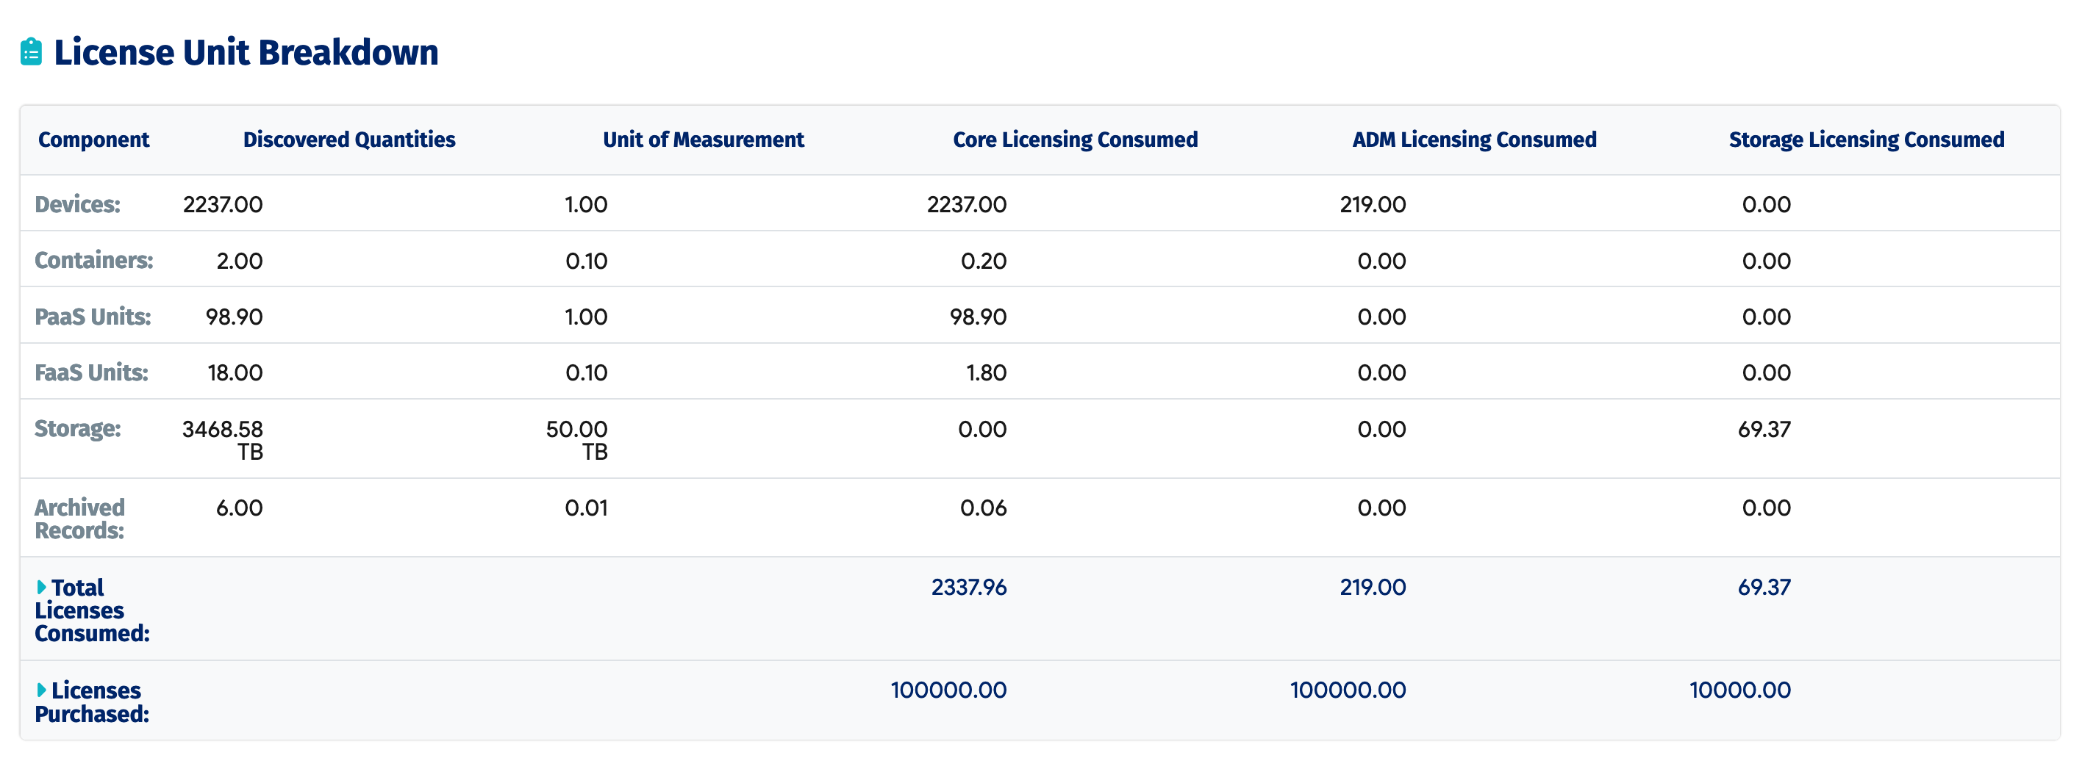
Task: Click the Storage row label
Action: [x=77, y=429]
